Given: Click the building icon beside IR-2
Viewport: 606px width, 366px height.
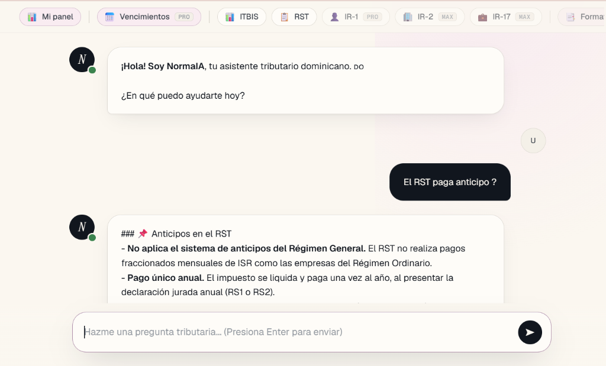Looking at the screenshot, I should point(408,17).
